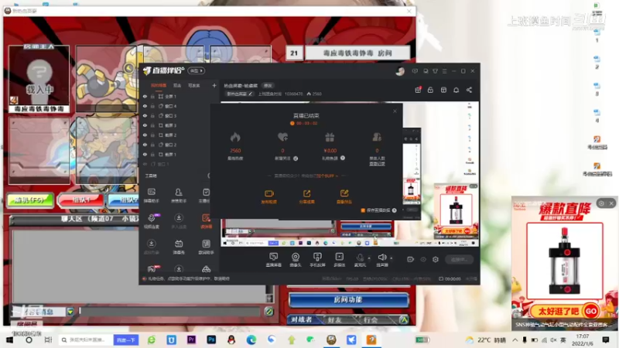Show the dimmed 窗口 1 source
619x348 pixels.
coord(145,164)
